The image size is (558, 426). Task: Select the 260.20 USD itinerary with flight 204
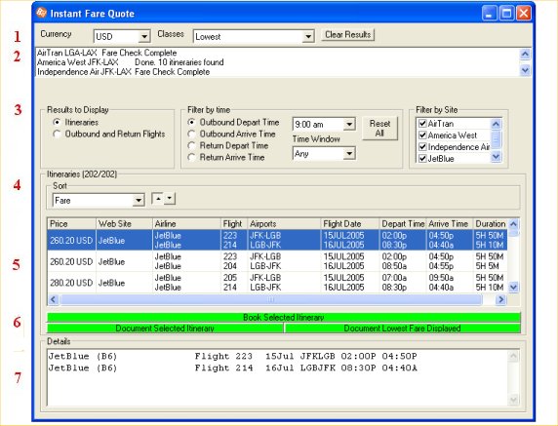pyautogui.click(x=277, y=261)
